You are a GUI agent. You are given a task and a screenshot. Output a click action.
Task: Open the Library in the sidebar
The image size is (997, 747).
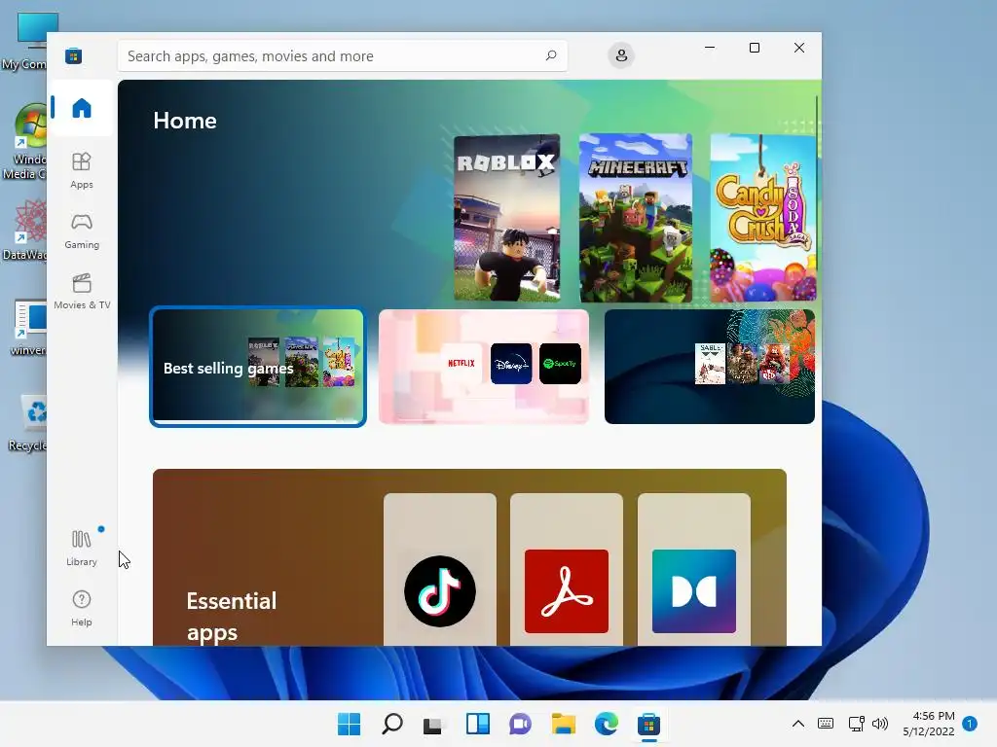coord(82,549)
